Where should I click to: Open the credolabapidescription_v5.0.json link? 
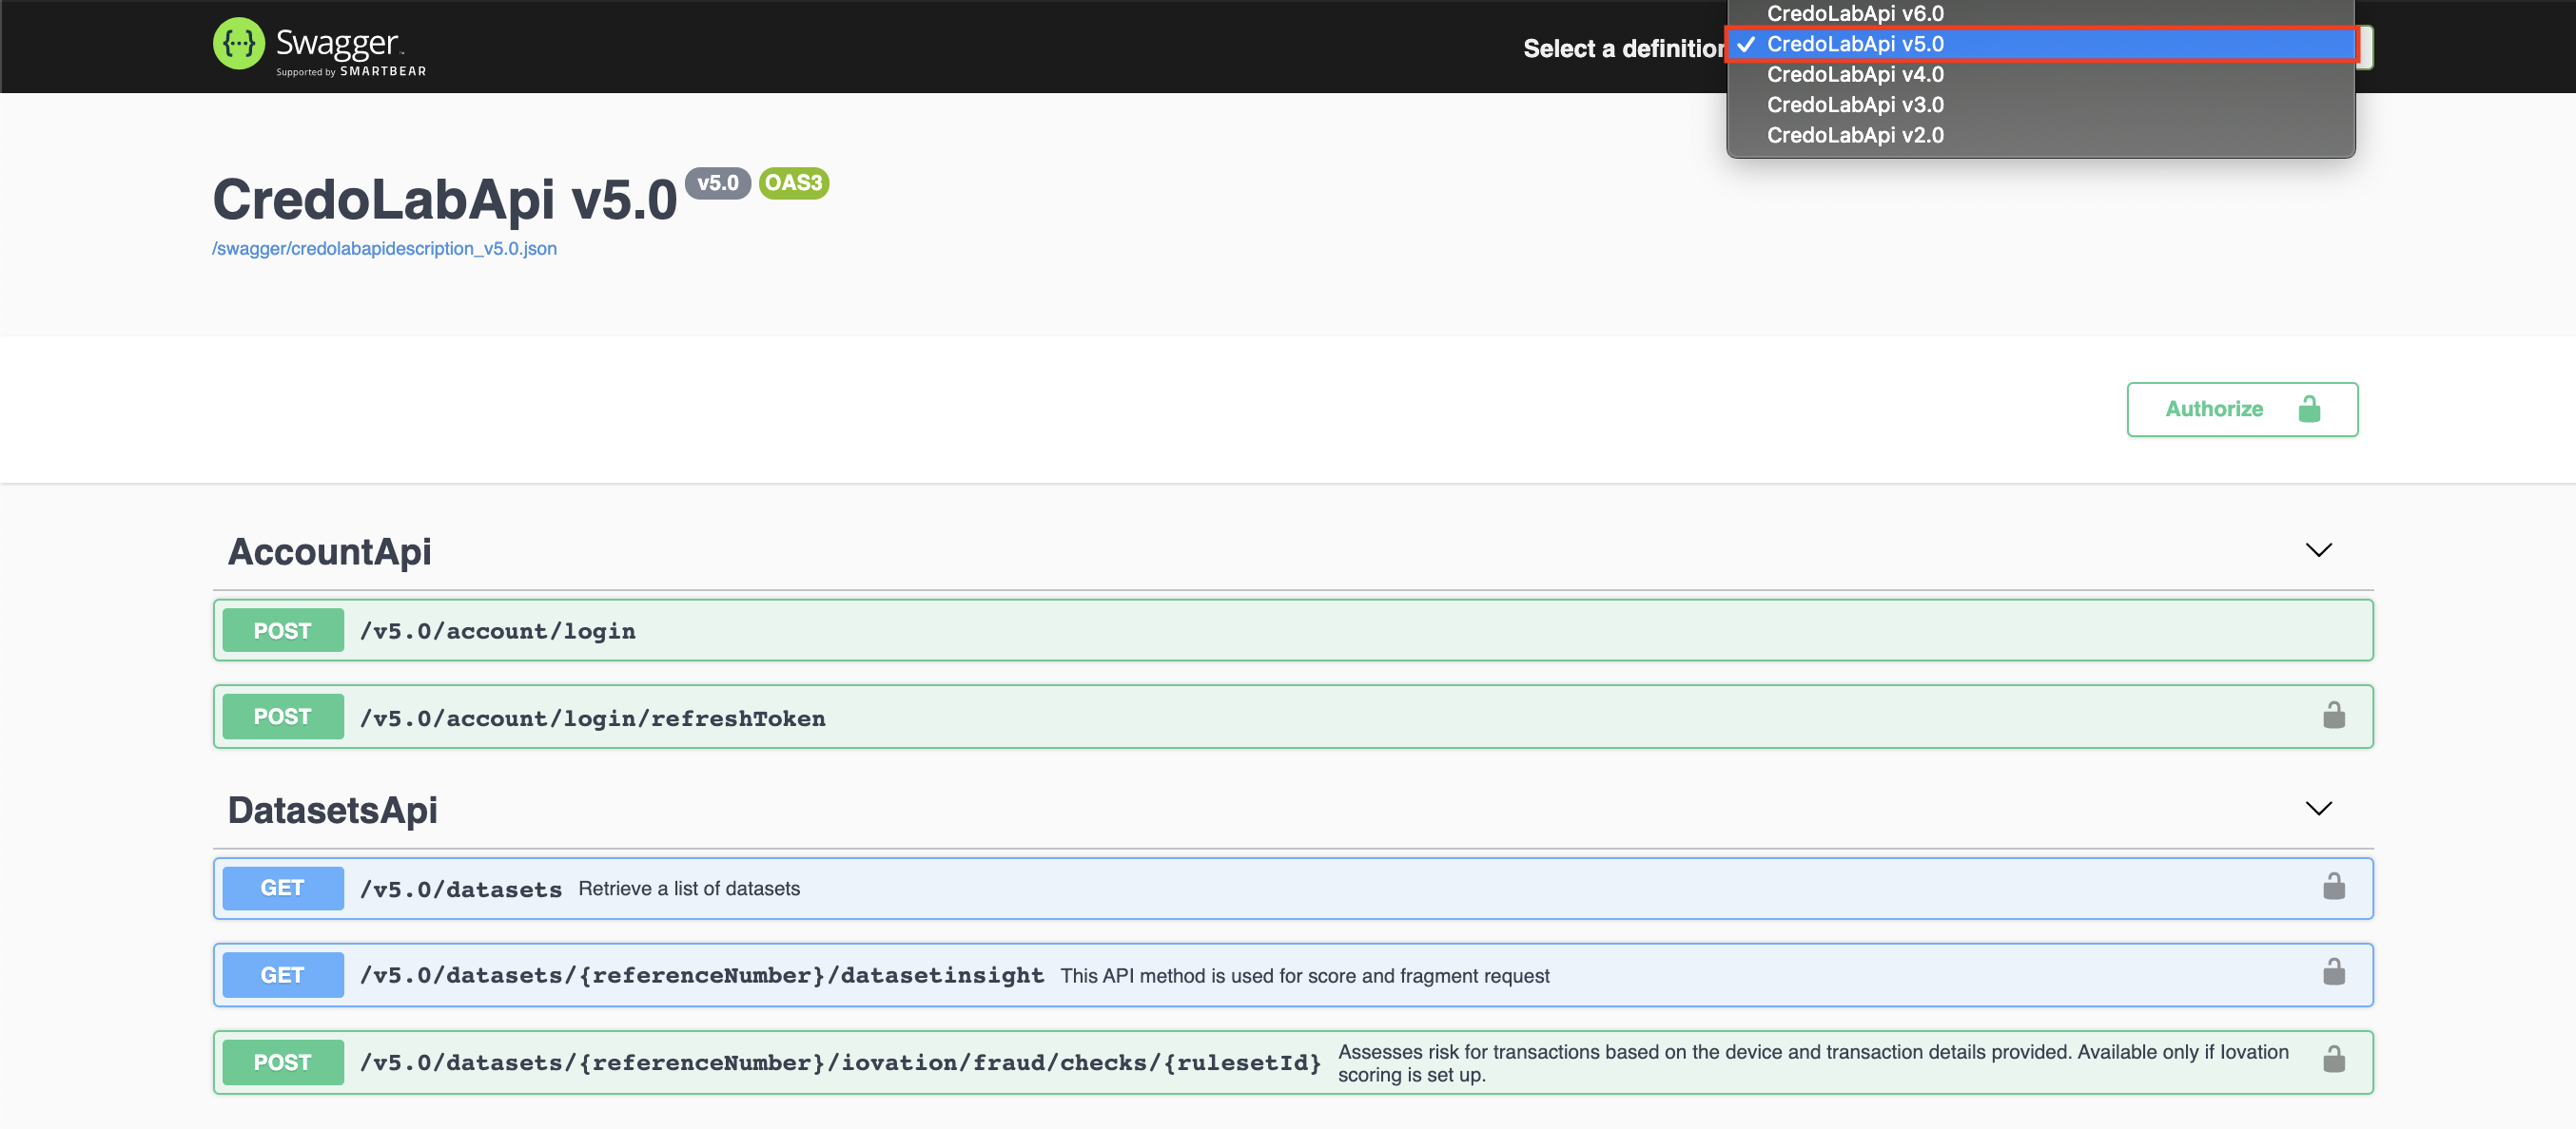384,249
